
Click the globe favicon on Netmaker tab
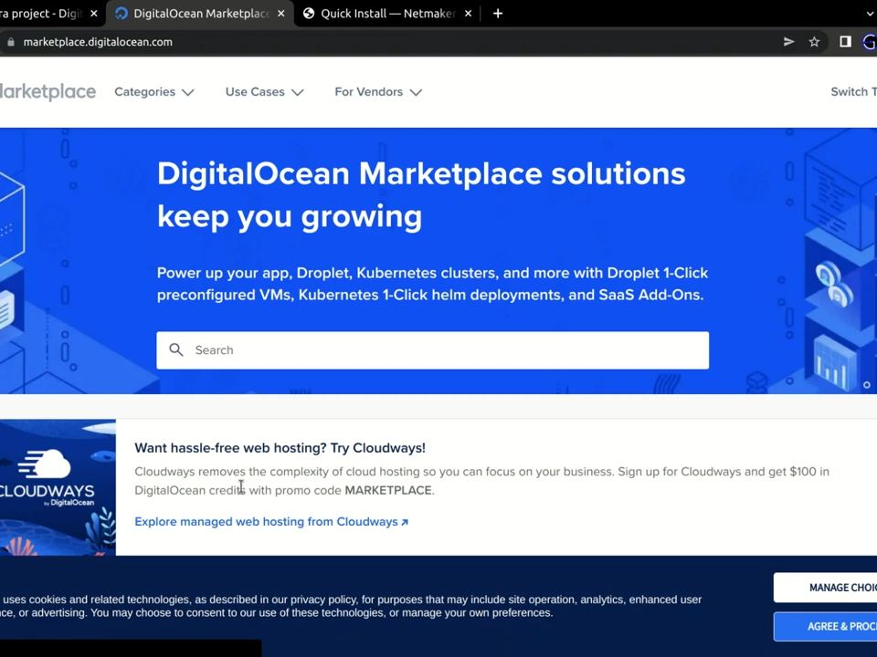308,14
